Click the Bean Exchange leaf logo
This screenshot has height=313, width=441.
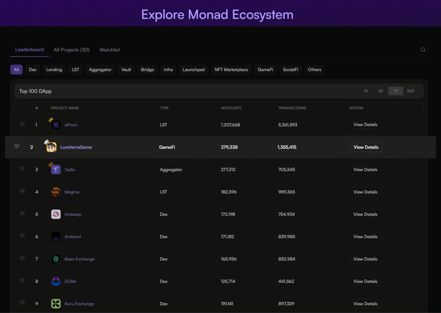(x=55, y=259)
